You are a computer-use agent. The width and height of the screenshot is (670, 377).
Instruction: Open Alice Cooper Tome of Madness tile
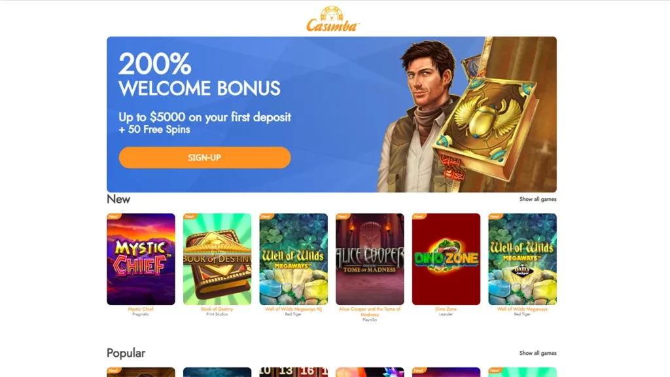[x=370, y=259]
